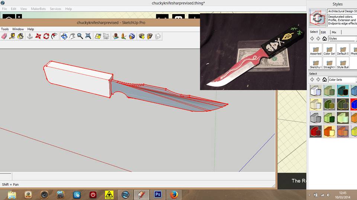357x200 pixels.
Task: Click the volume icon in system tray
Action: tap(328, 195)
